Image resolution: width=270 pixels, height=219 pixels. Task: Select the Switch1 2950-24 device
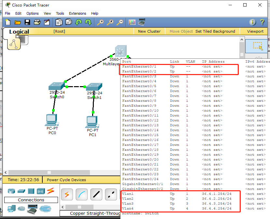tap(94, 86)
